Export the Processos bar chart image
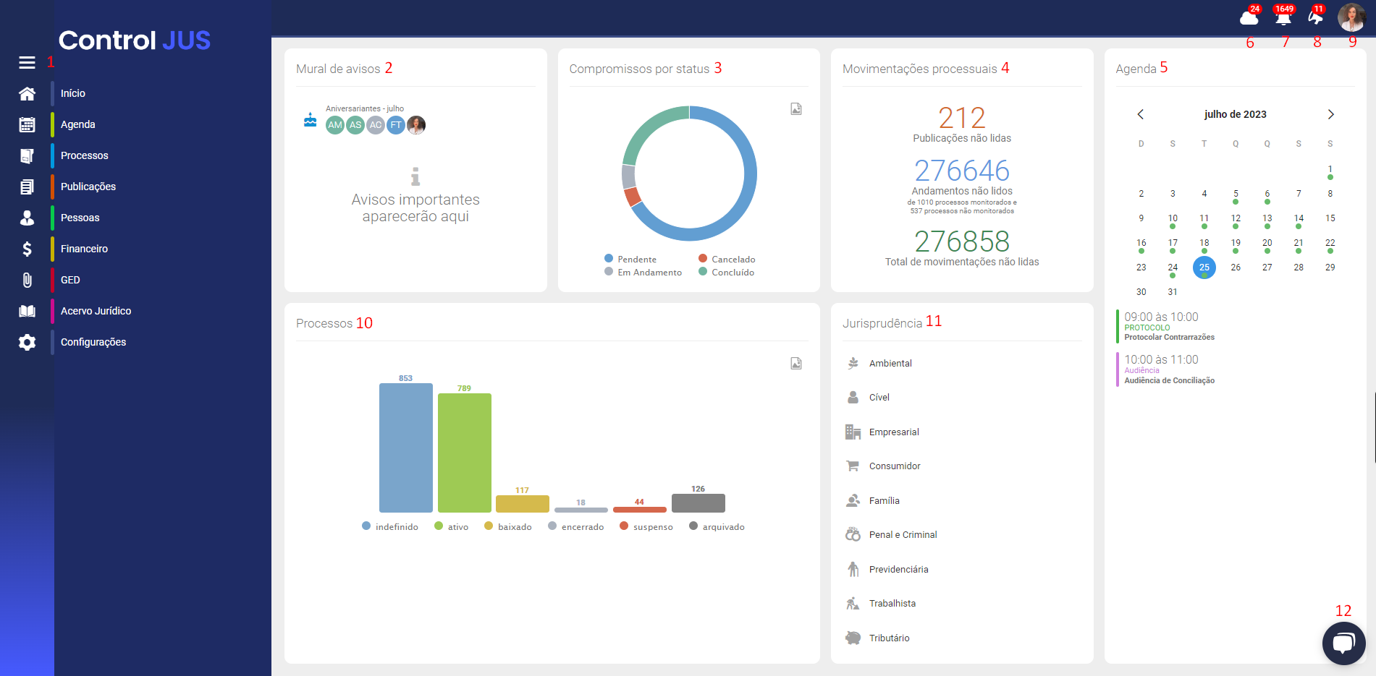This screenshot has height=676, width=1376. pyautogui.click(x=795, y=364)
